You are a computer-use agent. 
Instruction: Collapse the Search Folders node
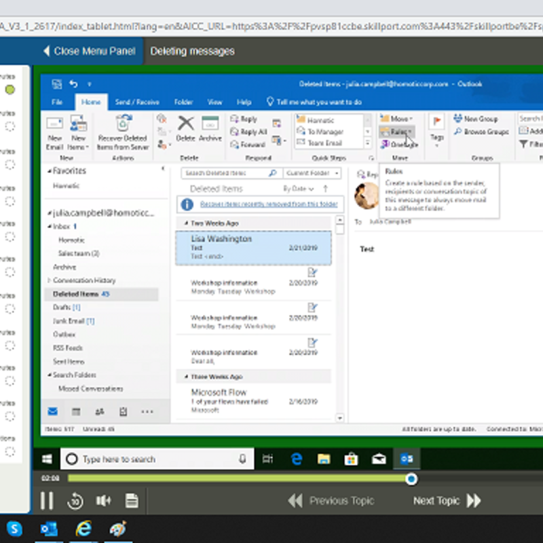coord(49,375)
